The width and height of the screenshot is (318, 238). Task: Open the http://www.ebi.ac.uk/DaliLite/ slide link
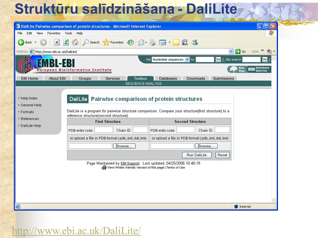76,231
